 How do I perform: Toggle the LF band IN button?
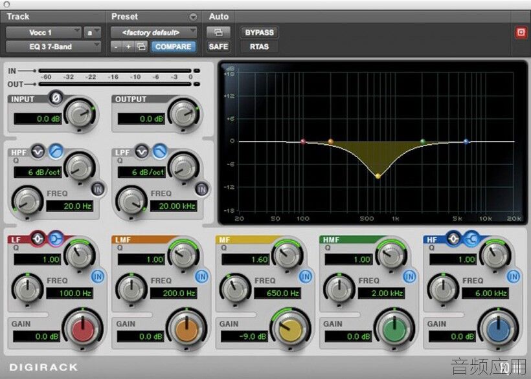[98, 277]
